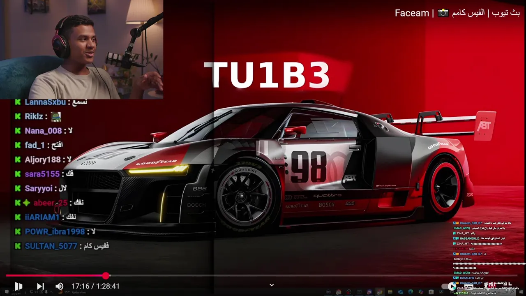Seek using the red progress bar handle
526x296 pixels.
(106, 275)
